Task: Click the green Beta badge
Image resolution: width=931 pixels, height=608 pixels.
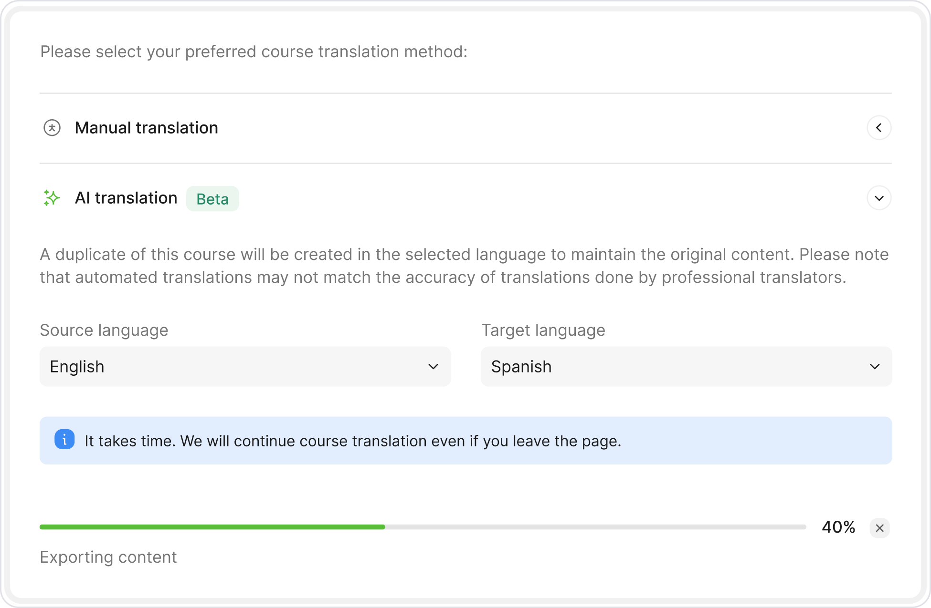Action: click(x=212, y=199)
